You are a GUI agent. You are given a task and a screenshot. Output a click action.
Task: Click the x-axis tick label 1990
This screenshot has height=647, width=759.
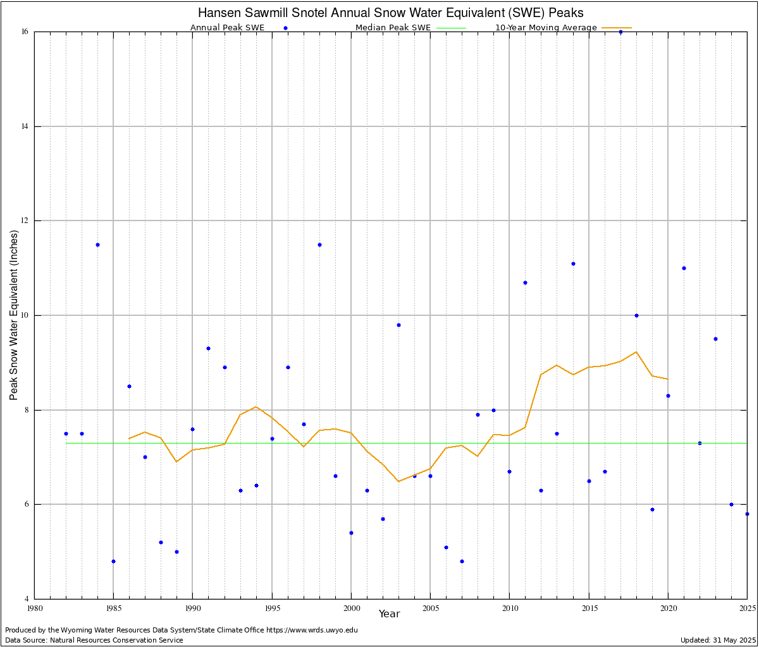(x=193, y=608)
